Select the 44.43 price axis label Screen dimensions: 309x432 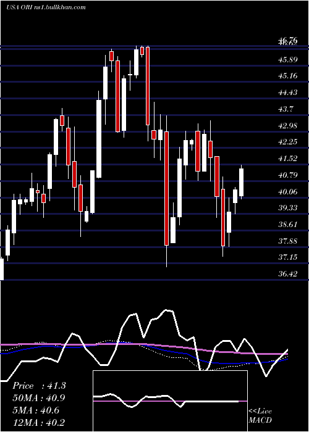tap(288, 93)
